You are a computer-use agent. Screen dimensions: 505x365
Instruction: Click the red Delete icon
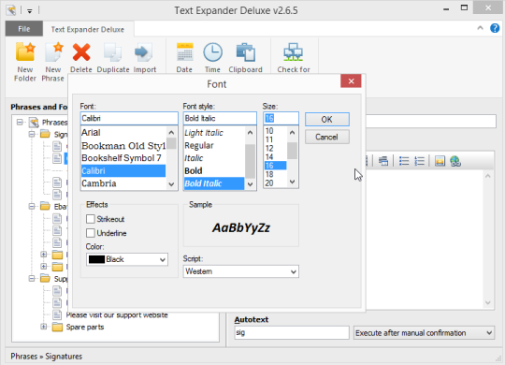tap(81, 51)
